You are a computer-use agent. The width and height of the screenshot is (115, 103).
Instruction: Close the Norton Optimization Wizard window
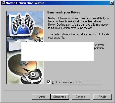(112, 3)
